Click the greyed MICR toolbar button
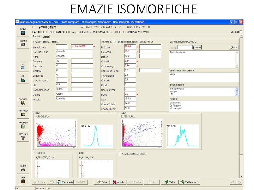The height and width of the screenshot is (190, 254). (x=81, y=182)
